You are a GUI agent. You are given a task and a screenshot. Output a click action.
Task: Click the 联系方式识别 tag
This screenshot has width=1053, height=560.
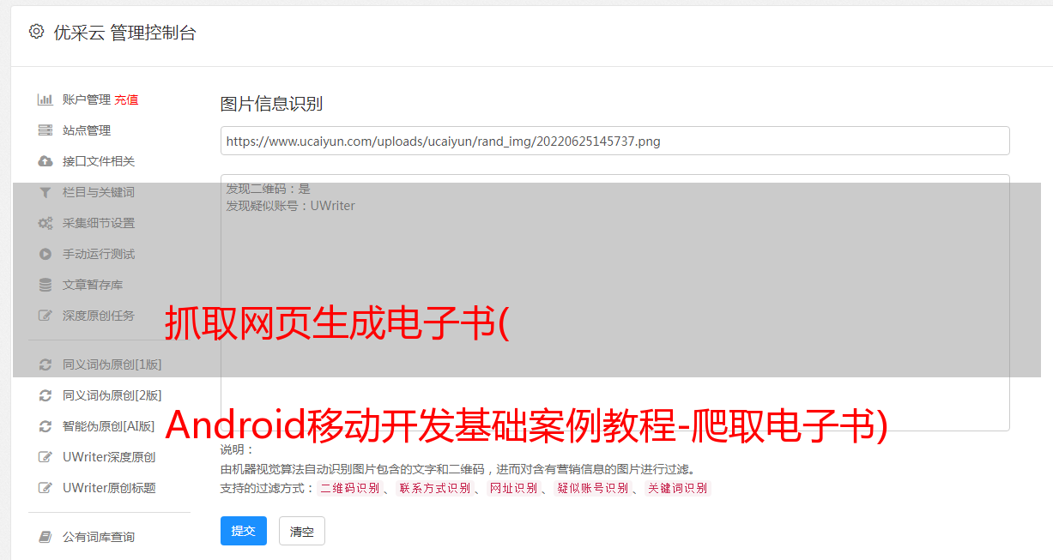434,488
